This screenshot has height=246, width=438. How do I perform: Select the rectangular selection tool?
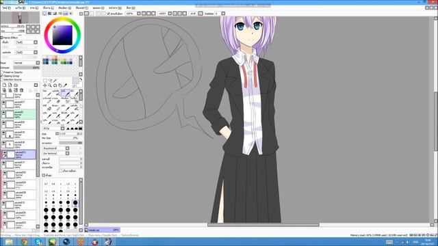pyautogui.click(x=44, y=81)
